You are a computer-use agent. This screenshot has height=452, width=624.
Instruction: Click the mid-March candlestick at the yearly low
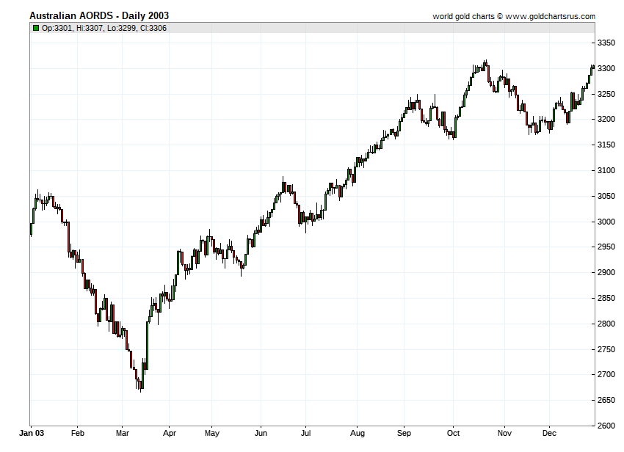coord(140,384)
